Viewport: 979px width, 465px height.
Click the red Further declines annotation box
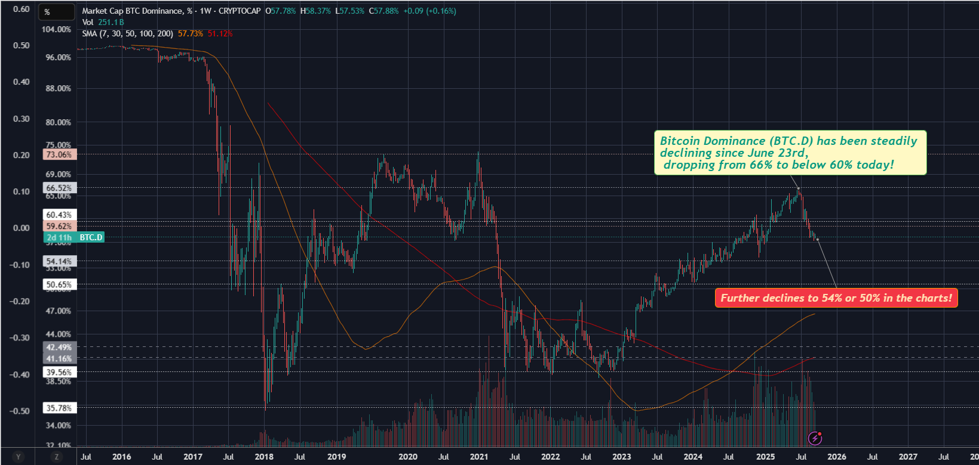[x=836, y=298]
